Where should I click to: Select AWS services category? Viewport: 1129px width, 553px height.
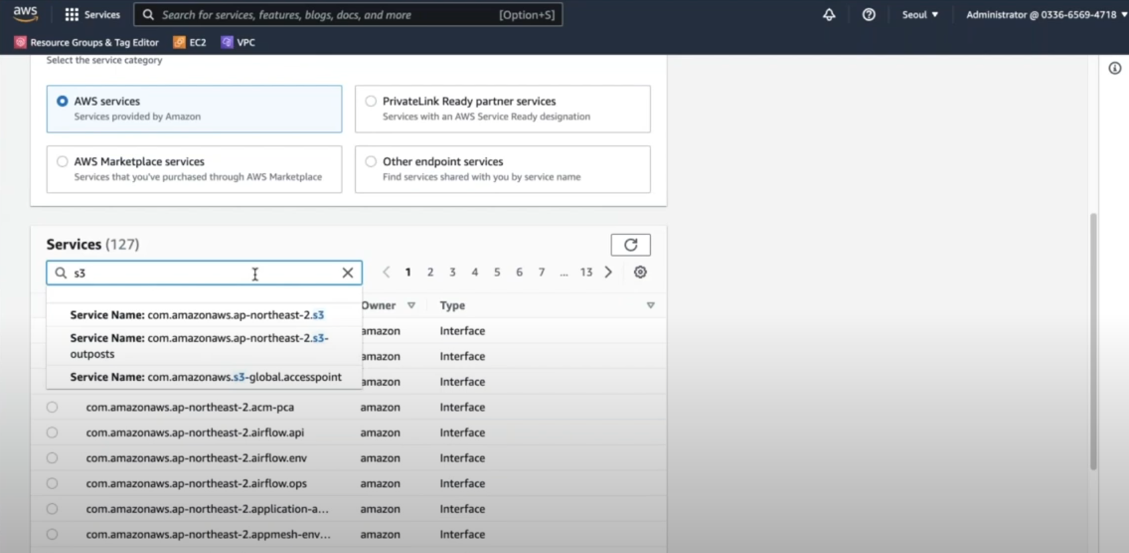(194, 109)
